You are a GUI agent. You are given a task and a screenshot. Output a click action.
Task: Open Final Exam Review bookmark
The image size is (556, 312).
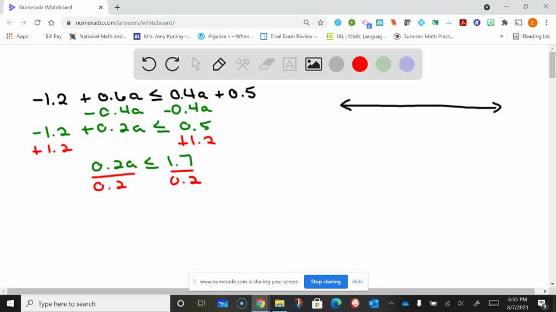[x=290, y=36]
